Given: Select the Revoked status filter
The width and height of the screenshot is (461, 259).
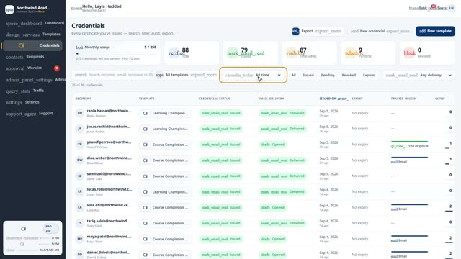Looking at the screenshot, I should pos(349,75).
